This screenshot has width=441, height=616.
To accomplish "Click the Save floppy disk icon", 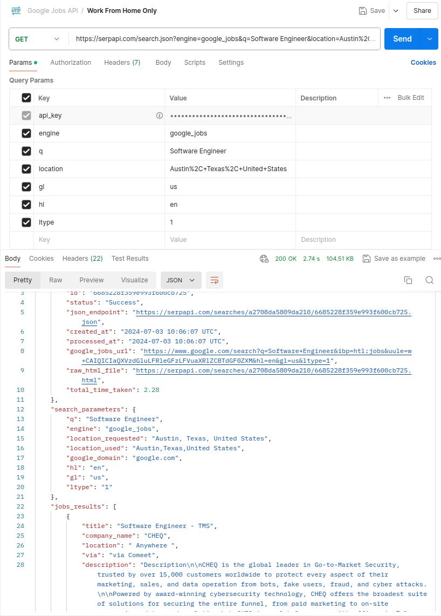I will coord(363,11).
